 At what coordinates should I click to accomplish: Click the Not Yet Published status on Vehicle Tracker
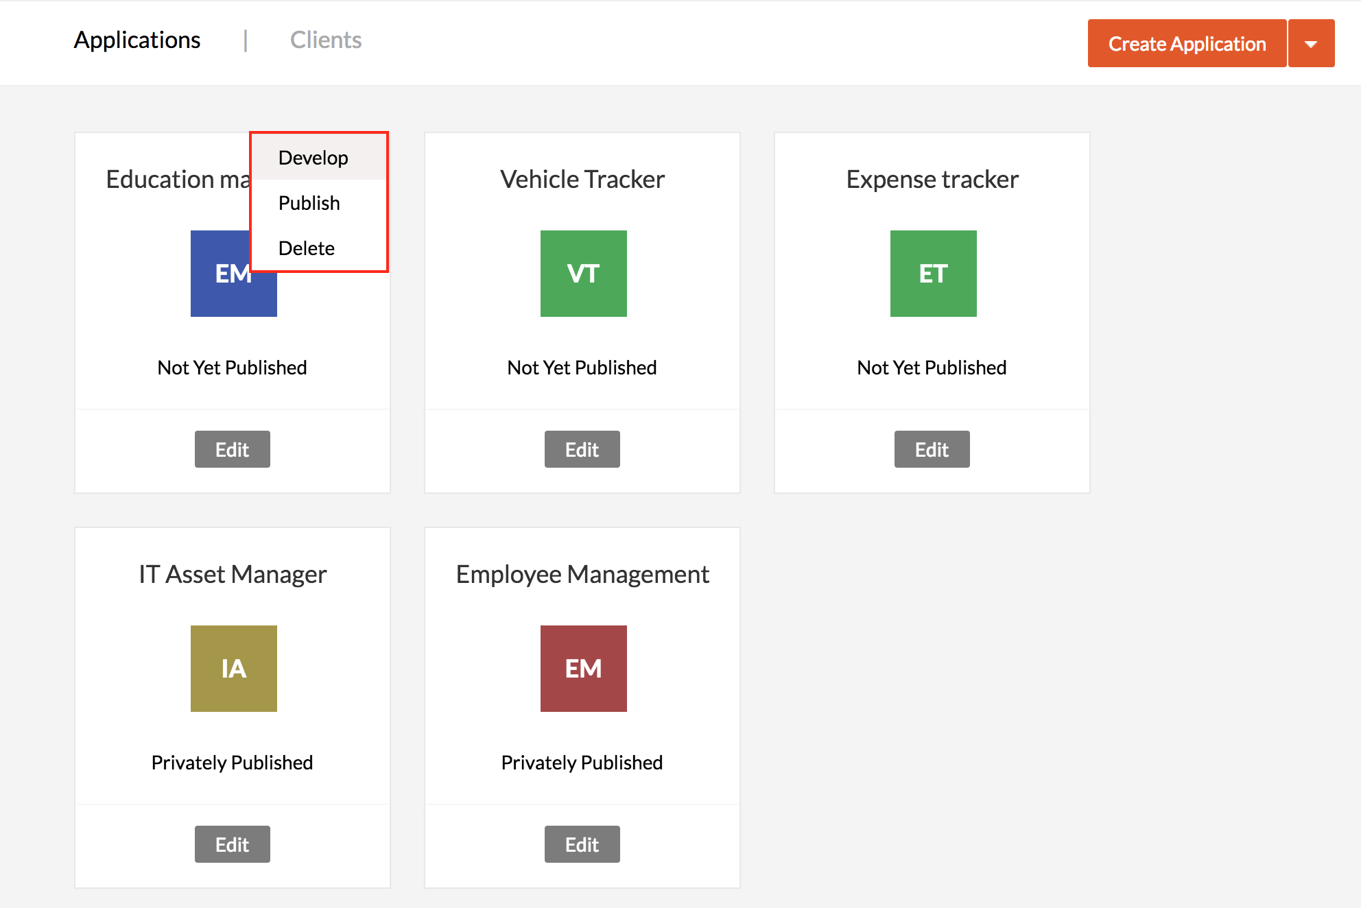point(581,367)
